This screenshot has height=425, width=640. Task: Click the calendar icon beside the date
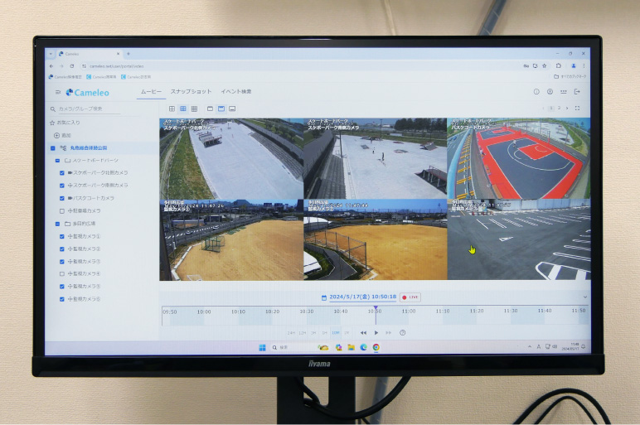click(323, 297)
